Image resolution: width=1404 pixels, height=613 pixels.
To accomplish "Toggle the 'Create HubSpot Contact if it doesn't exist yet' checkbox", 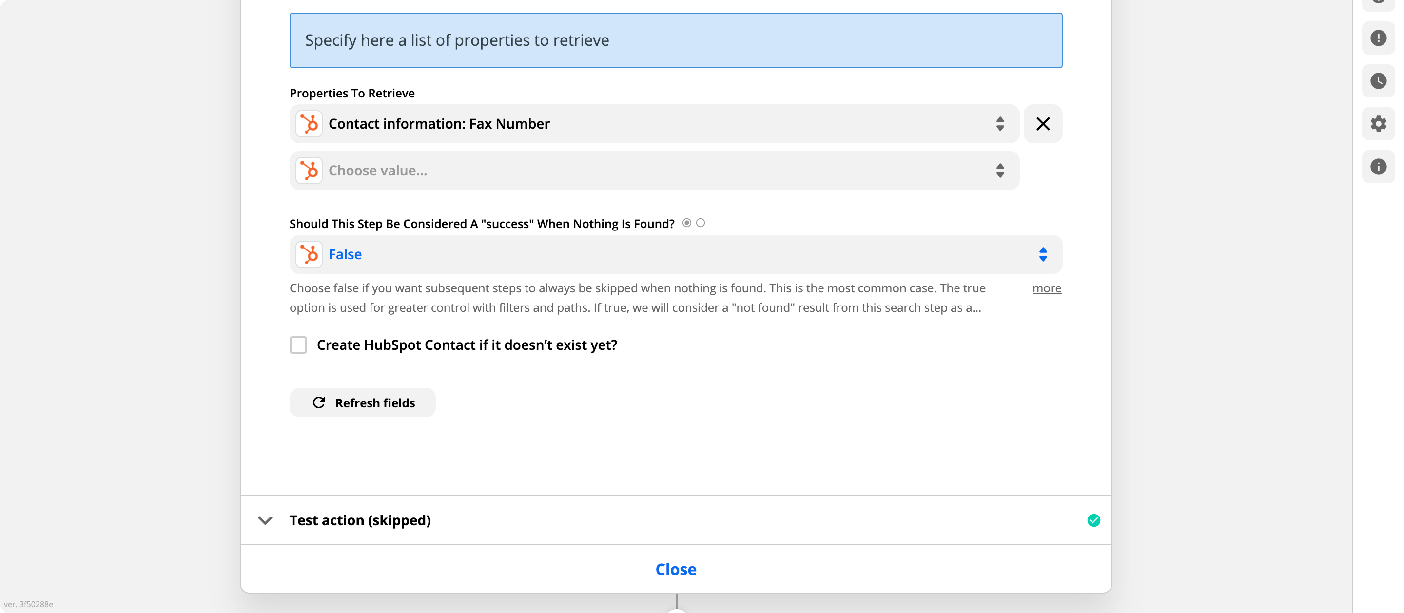I will coord(298,345).
